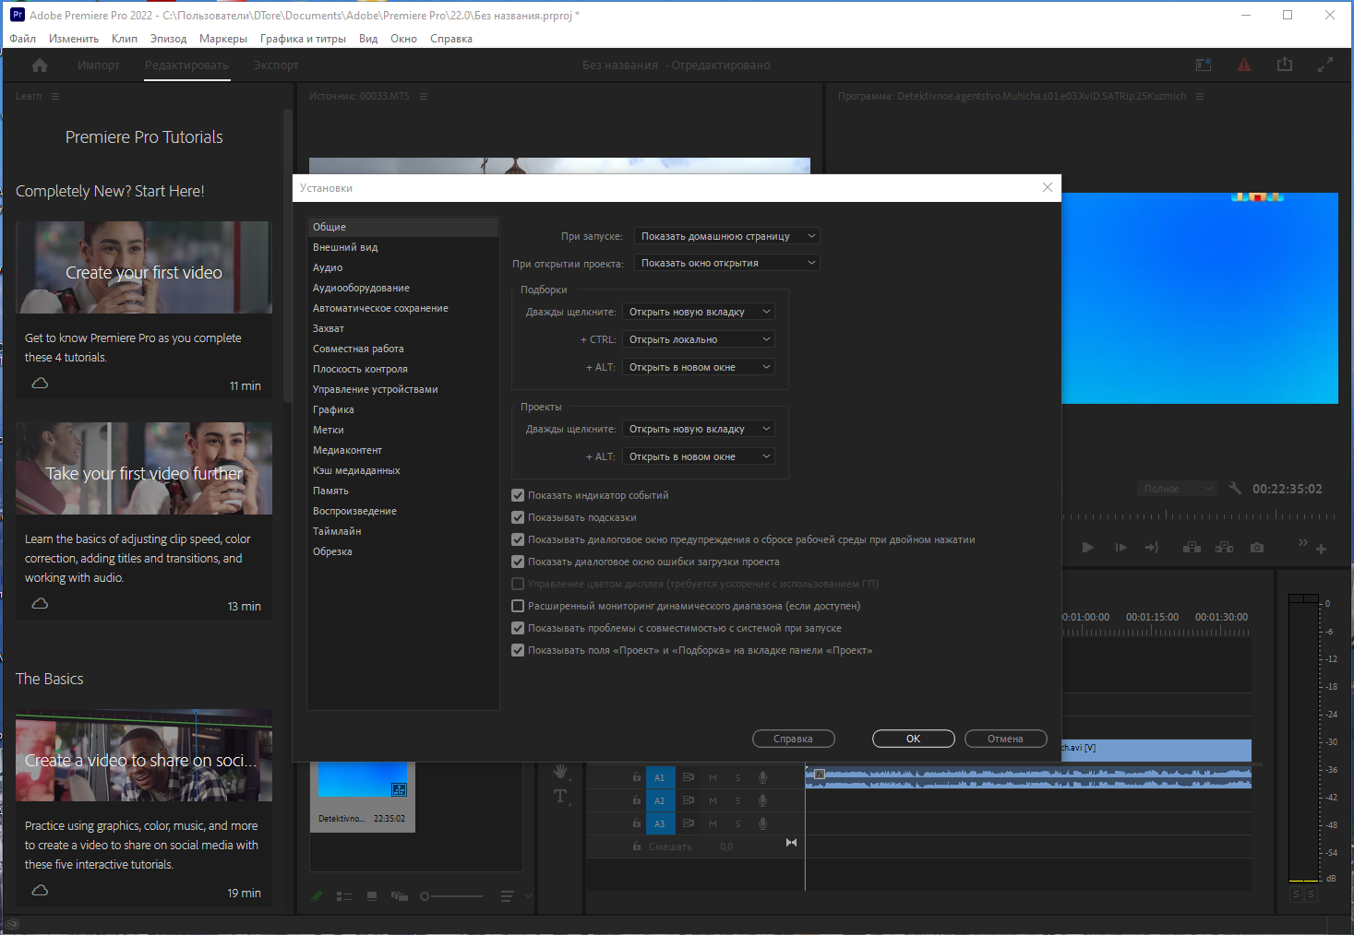Click Play in the Program monitor
This screenshot has height=935, width=1354.
pos(1088,548)
